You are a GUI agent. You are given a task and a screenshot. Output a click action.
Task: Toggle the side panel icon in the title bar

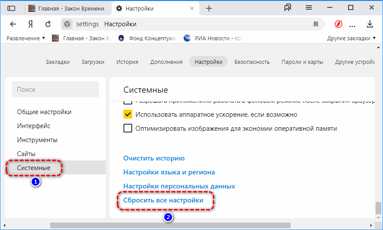click(x=12, y=8)
